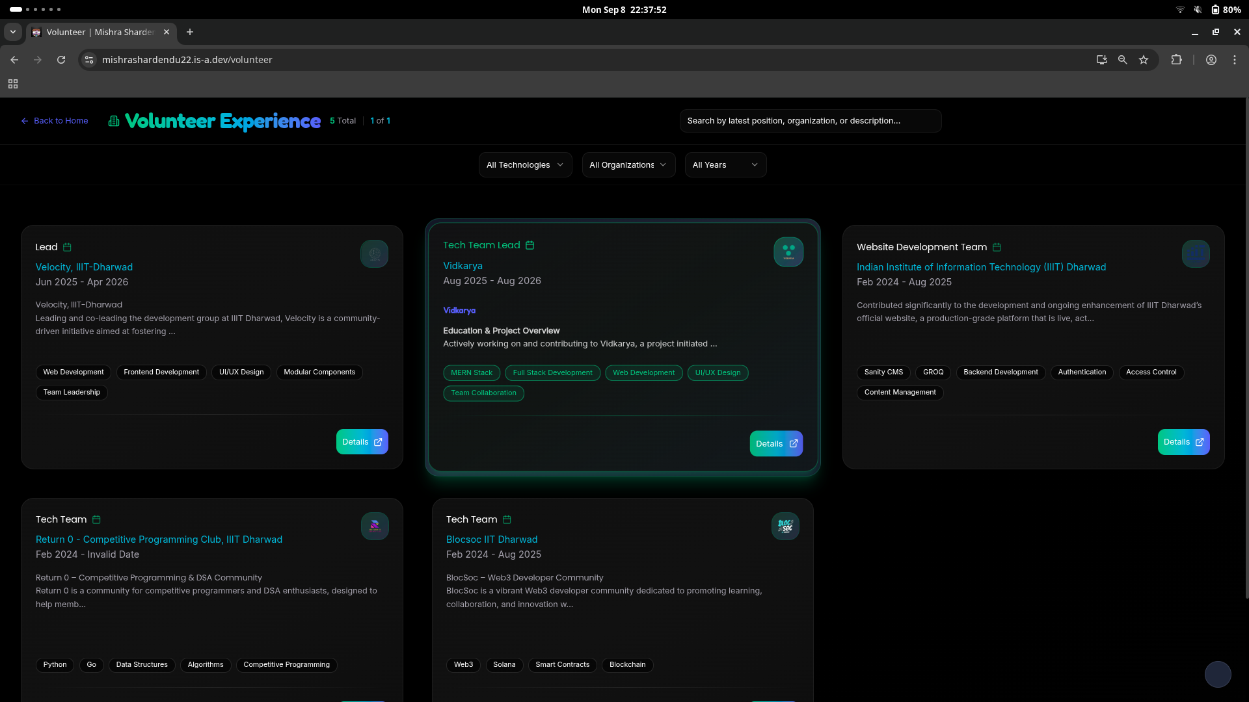
Task: Click the volunteer search input field
Action: [x=810, y=121]
